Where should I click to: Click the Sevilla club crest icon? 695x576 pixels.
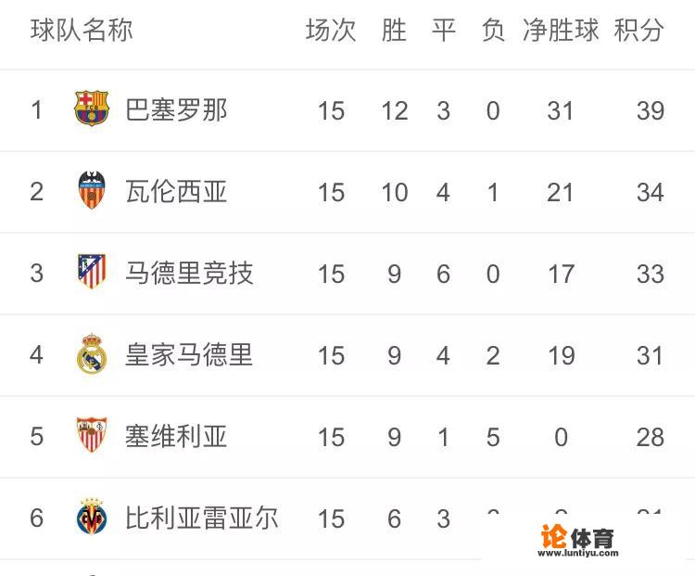click(x=92, y=436)
